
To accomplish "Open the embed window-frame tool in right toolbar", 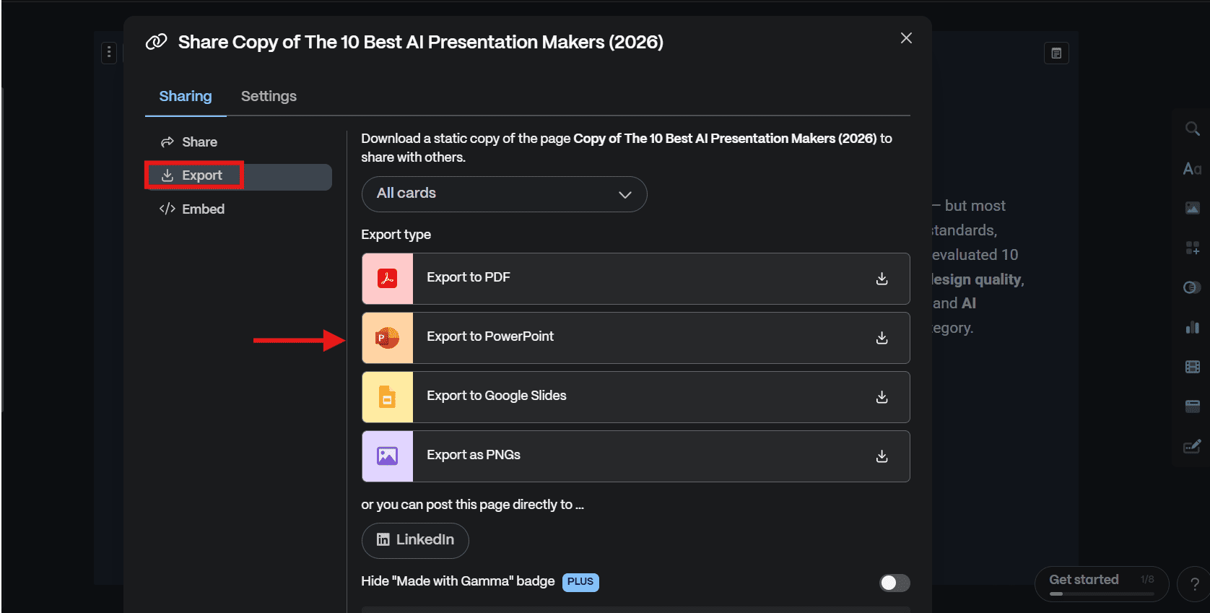I will click(1192, 407).
